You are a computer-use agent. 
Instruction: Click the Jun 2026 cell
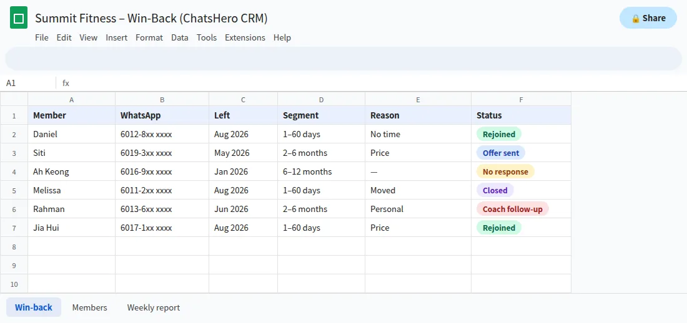tap(243, 209)
